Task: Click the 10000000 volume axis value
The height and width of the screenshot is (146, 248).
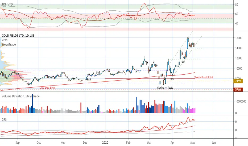Action: 240,101
